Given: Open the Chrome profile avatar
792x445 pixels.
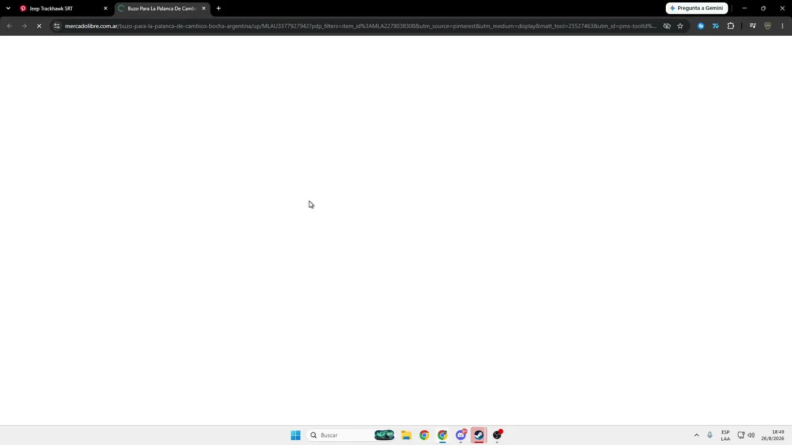Looking at the screenshot, I should [x=768, y=26].
